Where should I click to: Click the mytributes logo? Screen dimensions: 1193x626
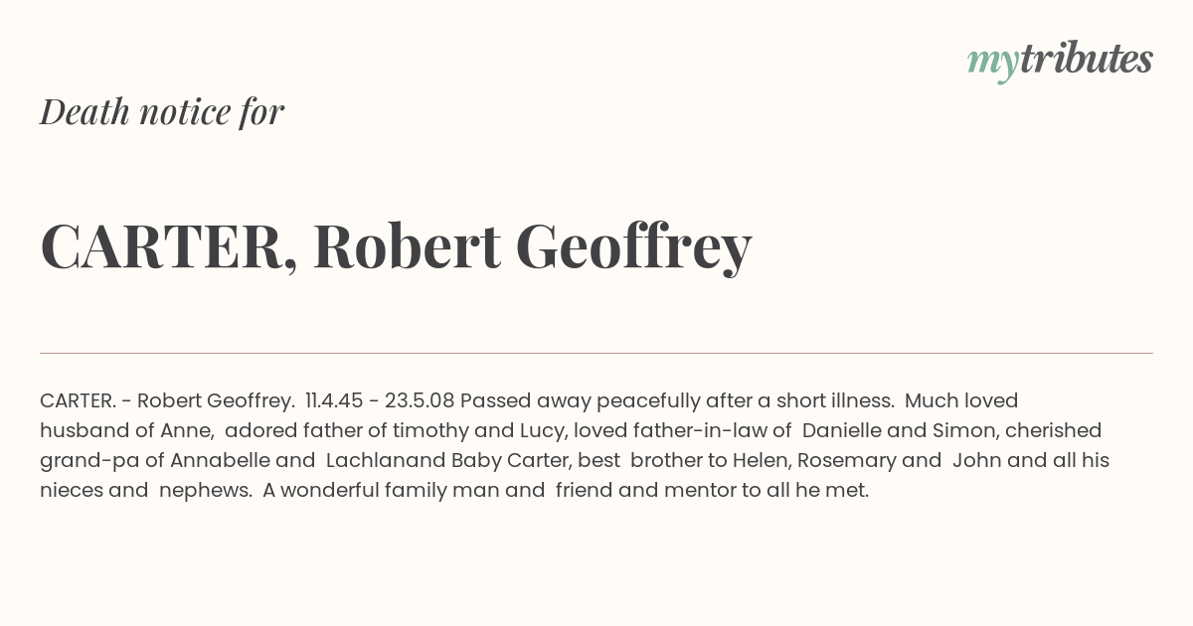pos(1060,61)
